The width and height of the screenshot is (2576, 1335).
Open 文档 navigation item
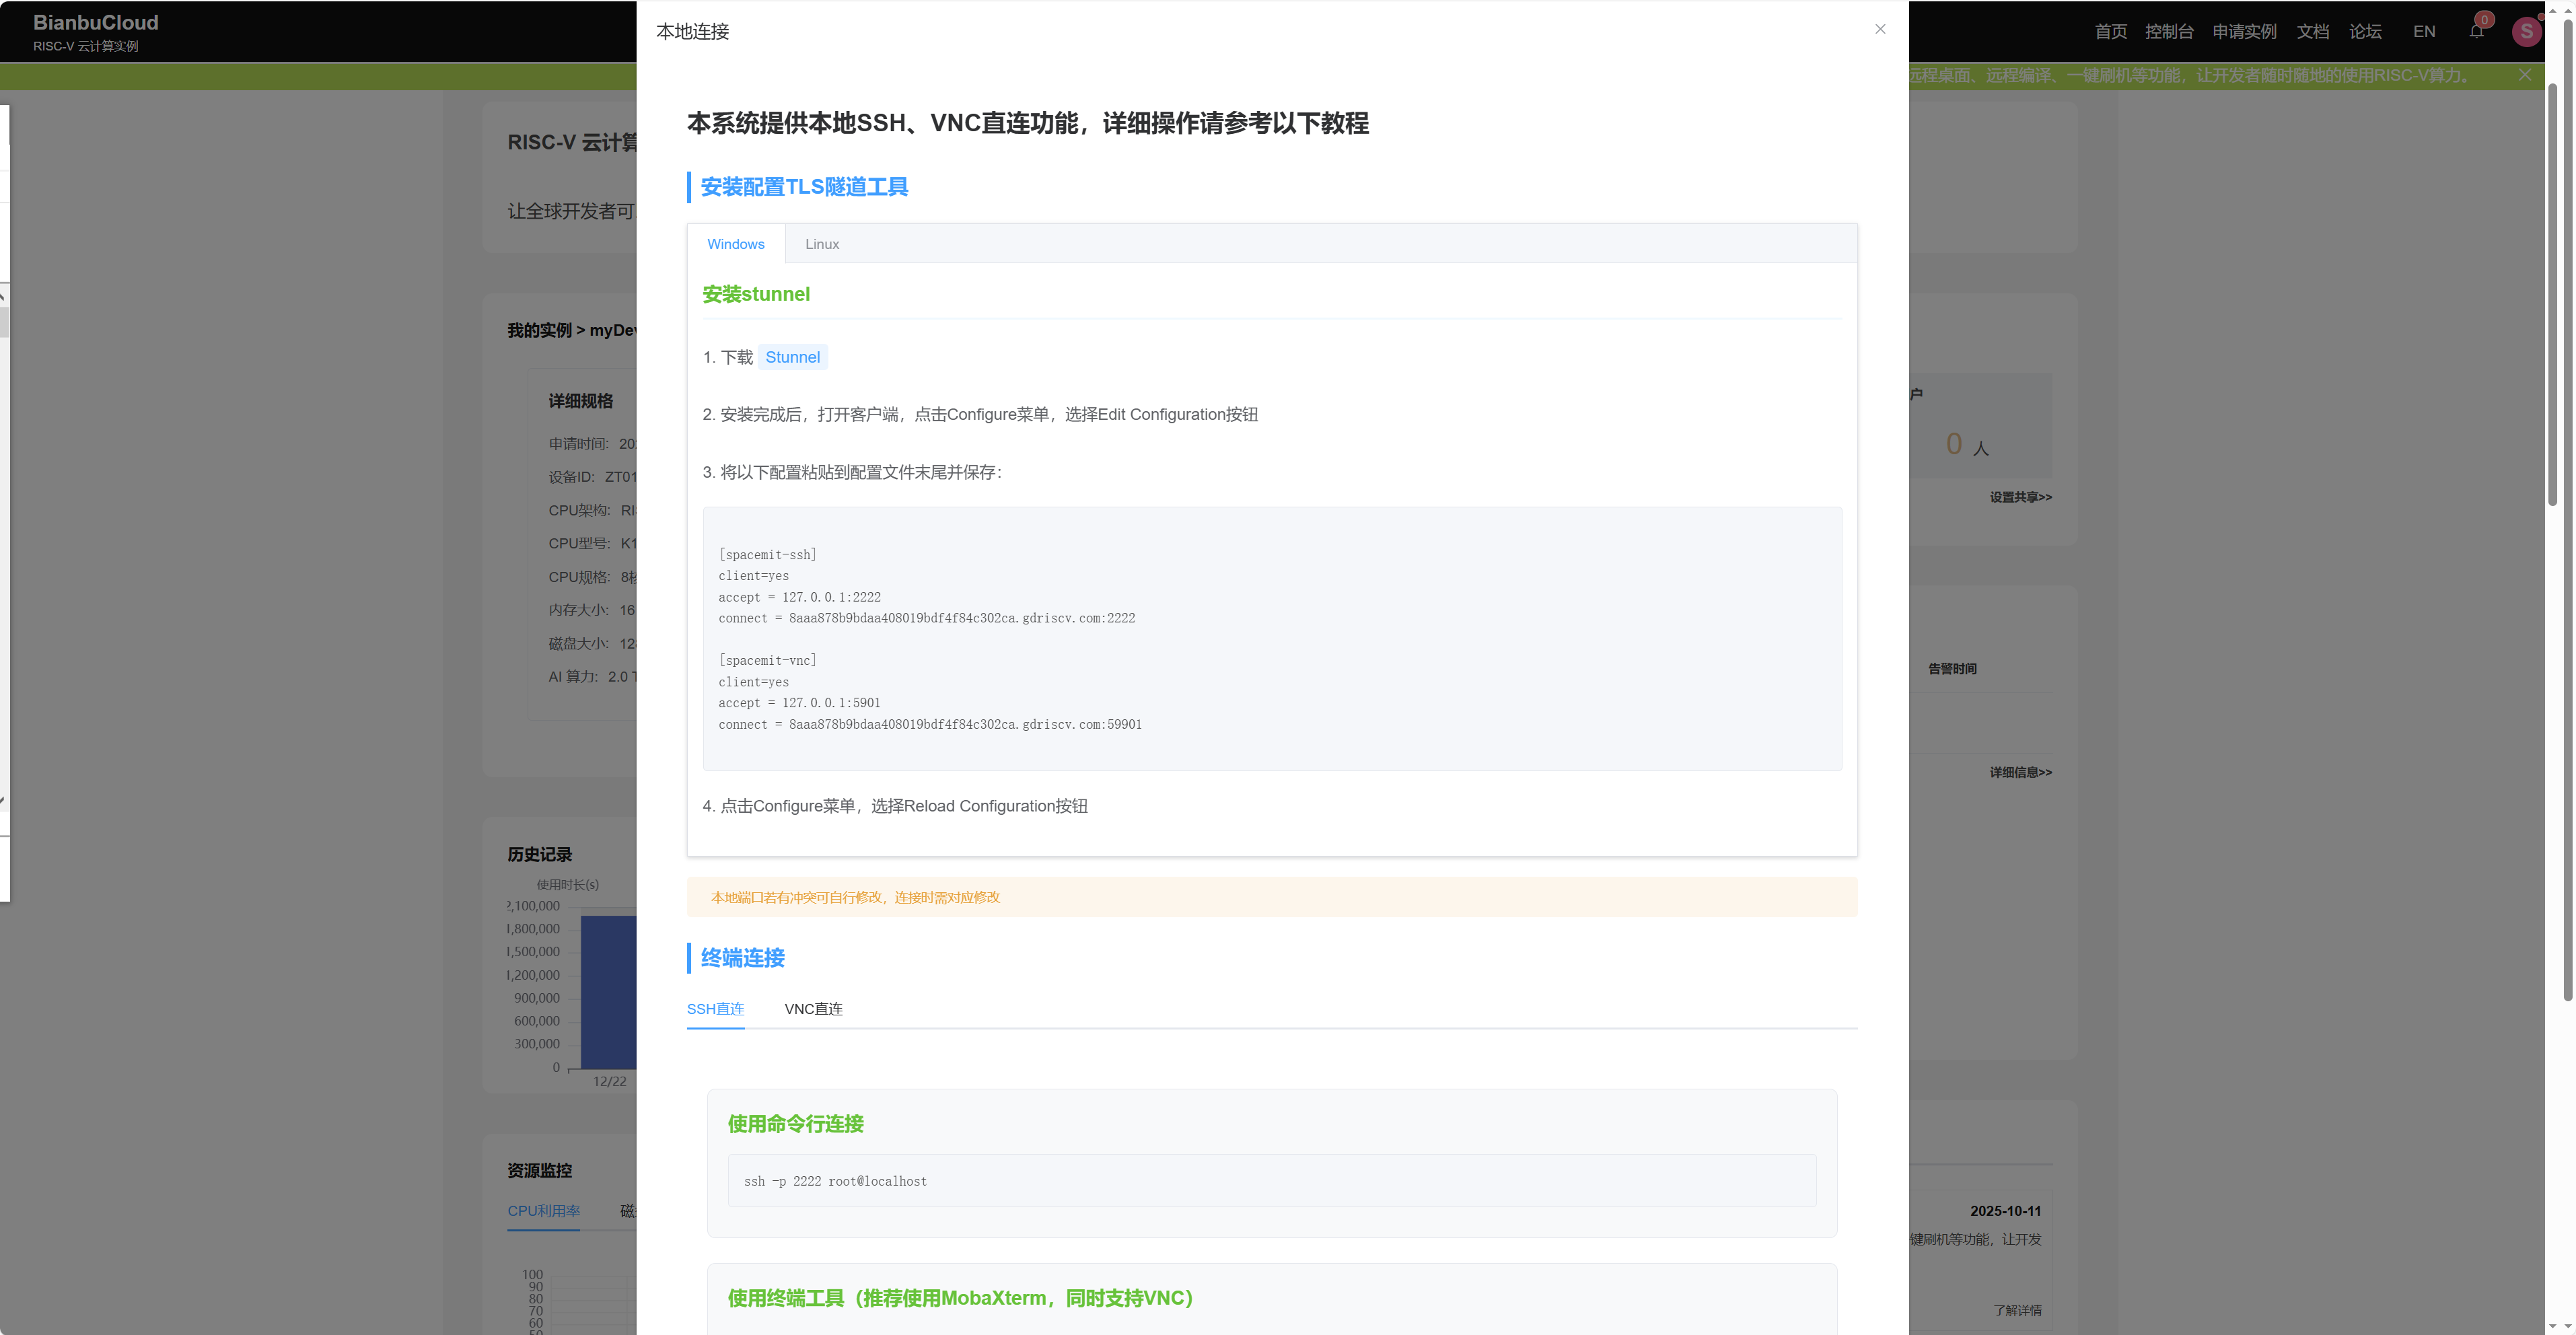[2312, 31]
